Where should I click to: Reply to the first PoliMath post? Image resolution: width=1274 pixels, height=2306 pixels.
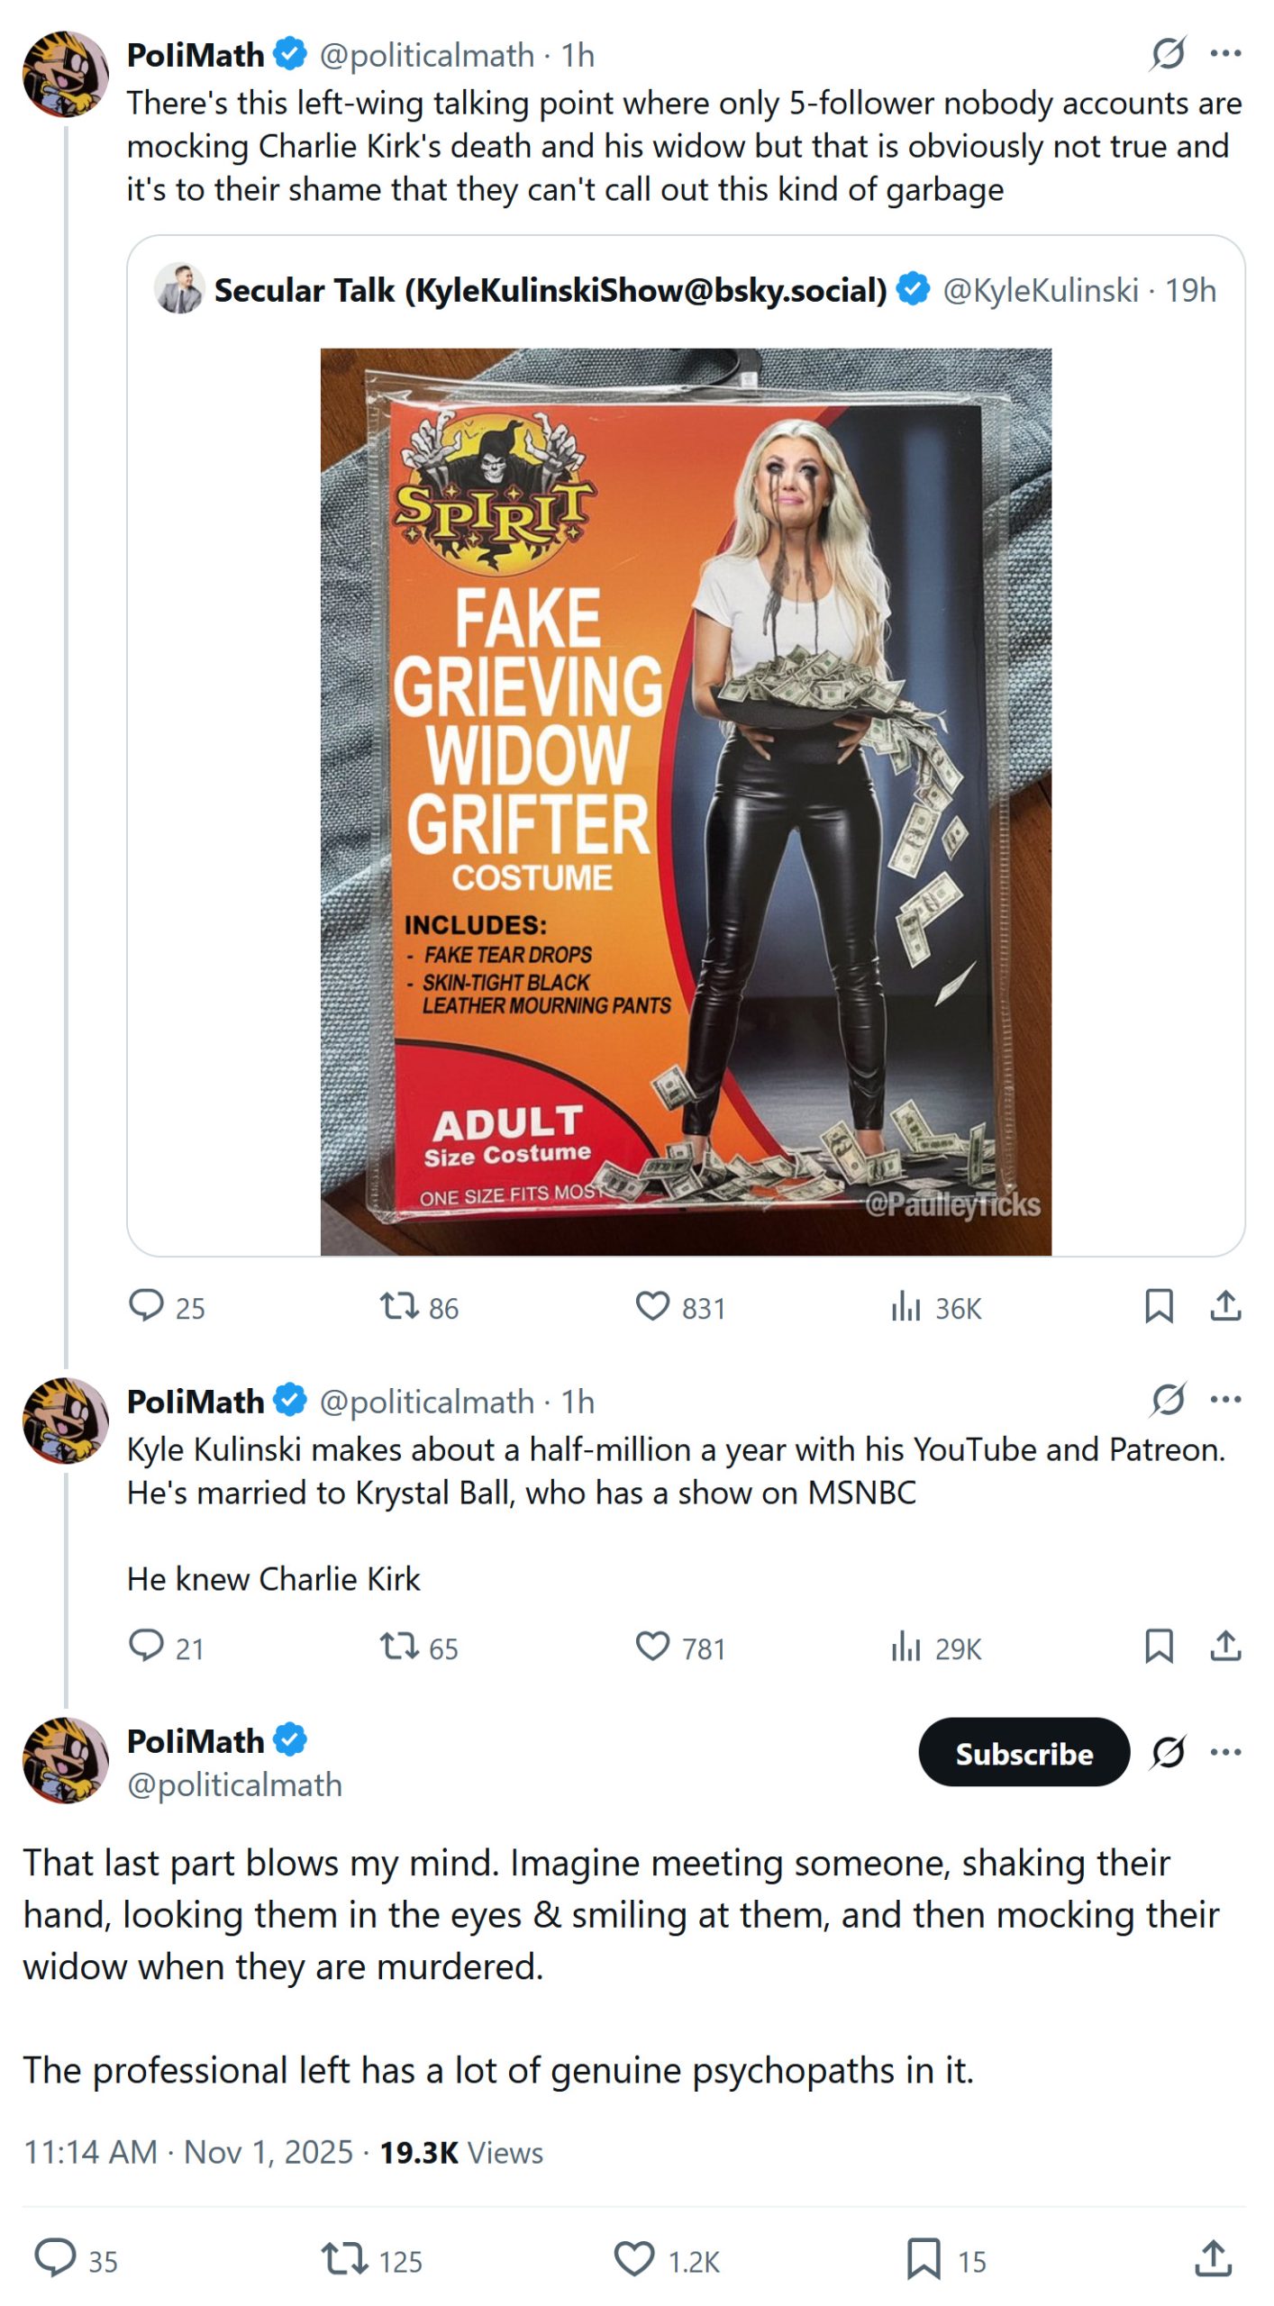[x=146, y=1305]
